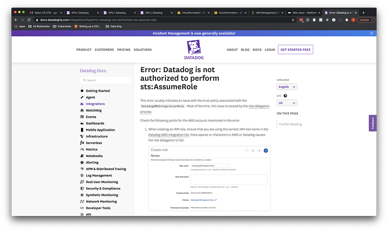
Task: Click the Metrics gauge icon
Action: click(x=82, y=150)
